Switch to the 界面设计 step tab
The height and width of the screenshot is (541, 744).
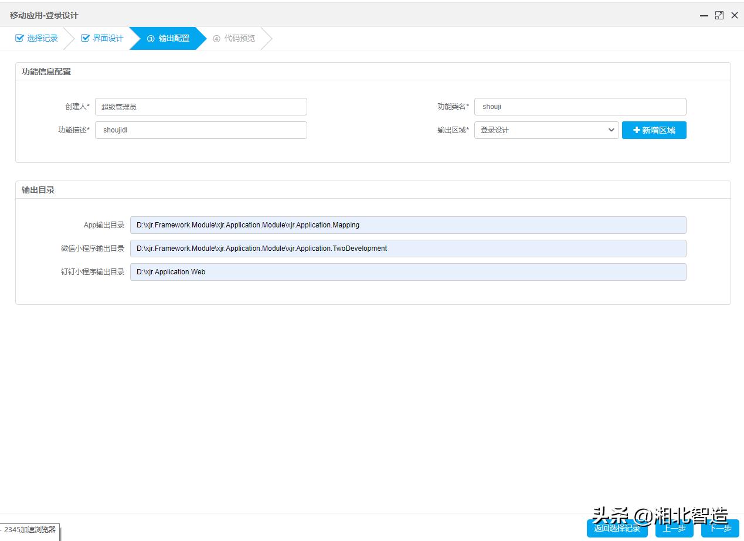107,38
